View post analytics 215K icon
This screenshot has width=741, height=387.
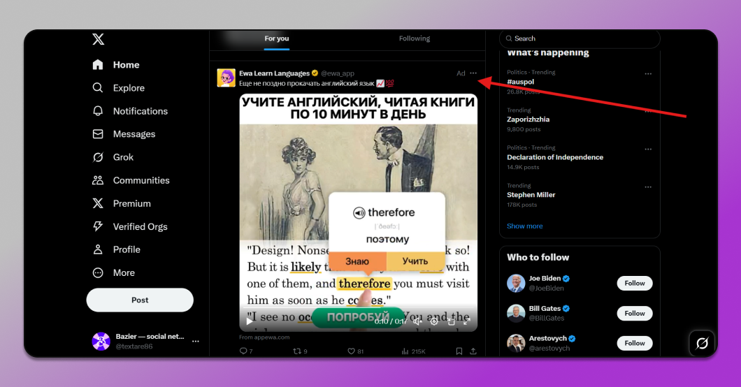[405, 351]
